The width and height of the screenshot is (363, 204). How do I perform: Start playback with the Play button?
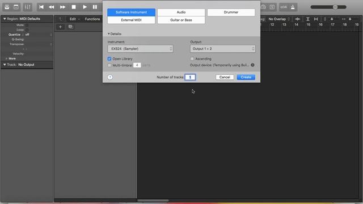click(85, 7)
